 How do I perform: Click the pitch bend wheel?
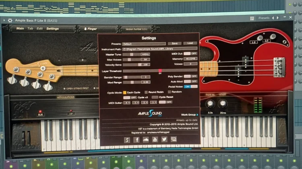[x=23, y=138]
